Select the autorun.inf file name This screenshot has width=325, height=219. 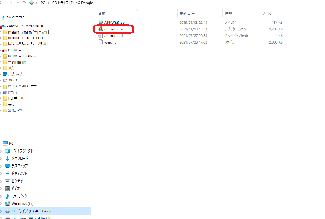pos(114,36)
